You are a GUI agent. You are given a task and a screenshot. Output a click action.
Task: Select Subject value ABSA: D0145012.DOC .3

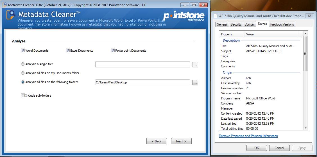click(x=264, y=51)
